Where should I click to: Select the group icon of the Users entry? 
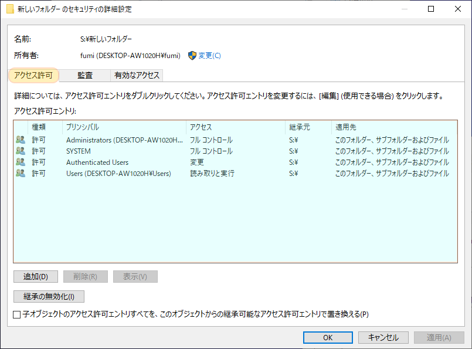(x=21, y=173)
